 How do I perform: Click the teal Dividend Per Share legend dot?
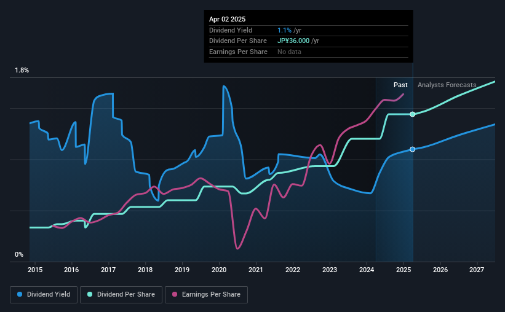pyautogui.click(x=90, y=294)
